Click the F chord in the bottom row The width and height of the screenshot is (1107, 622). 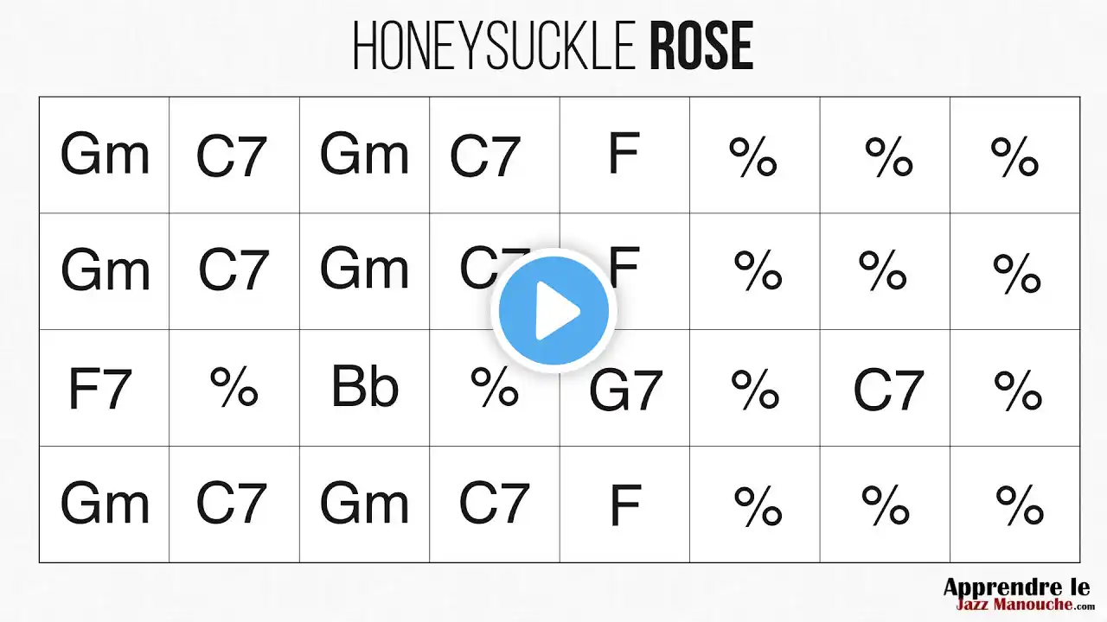(624, 505)
